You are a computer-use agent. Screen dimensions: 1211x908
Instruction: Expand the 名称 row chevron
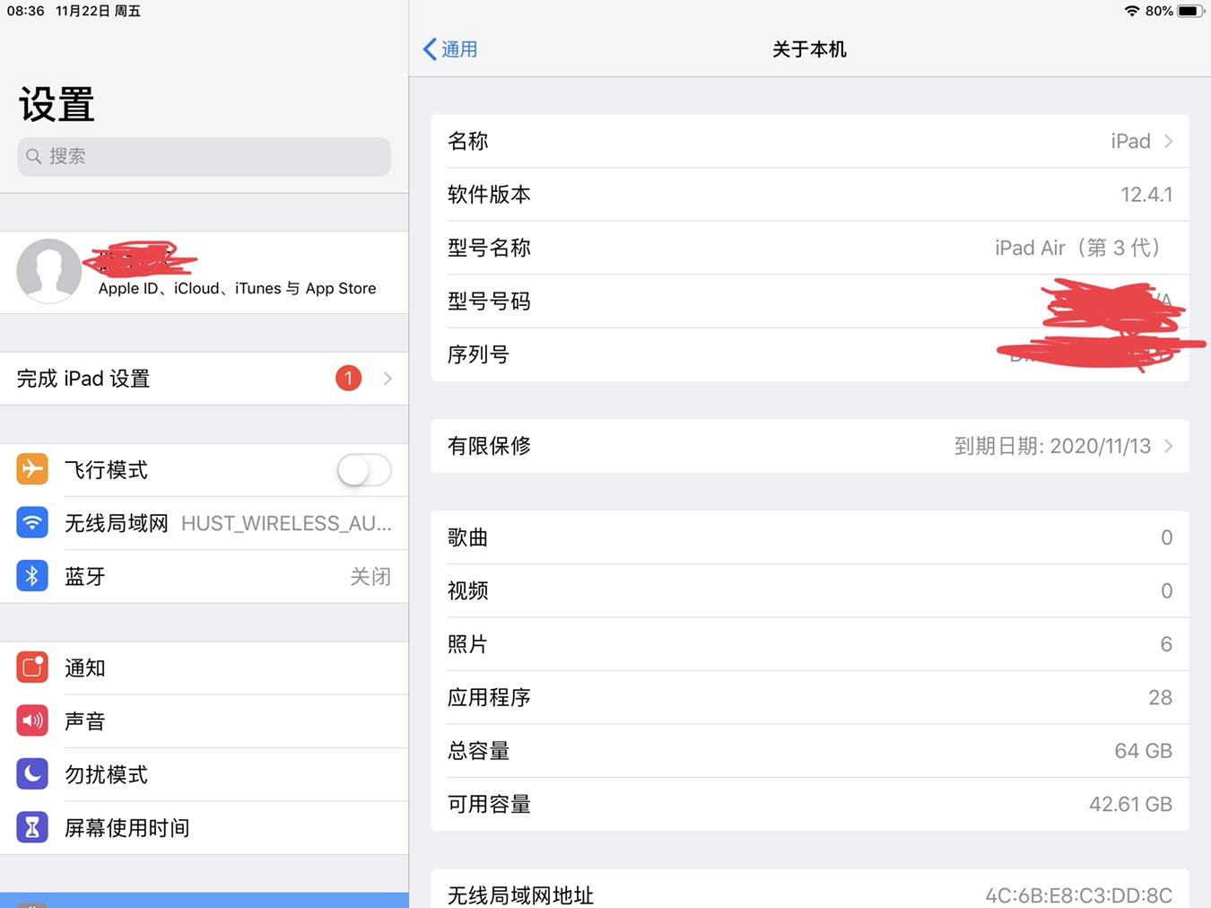1169,141
